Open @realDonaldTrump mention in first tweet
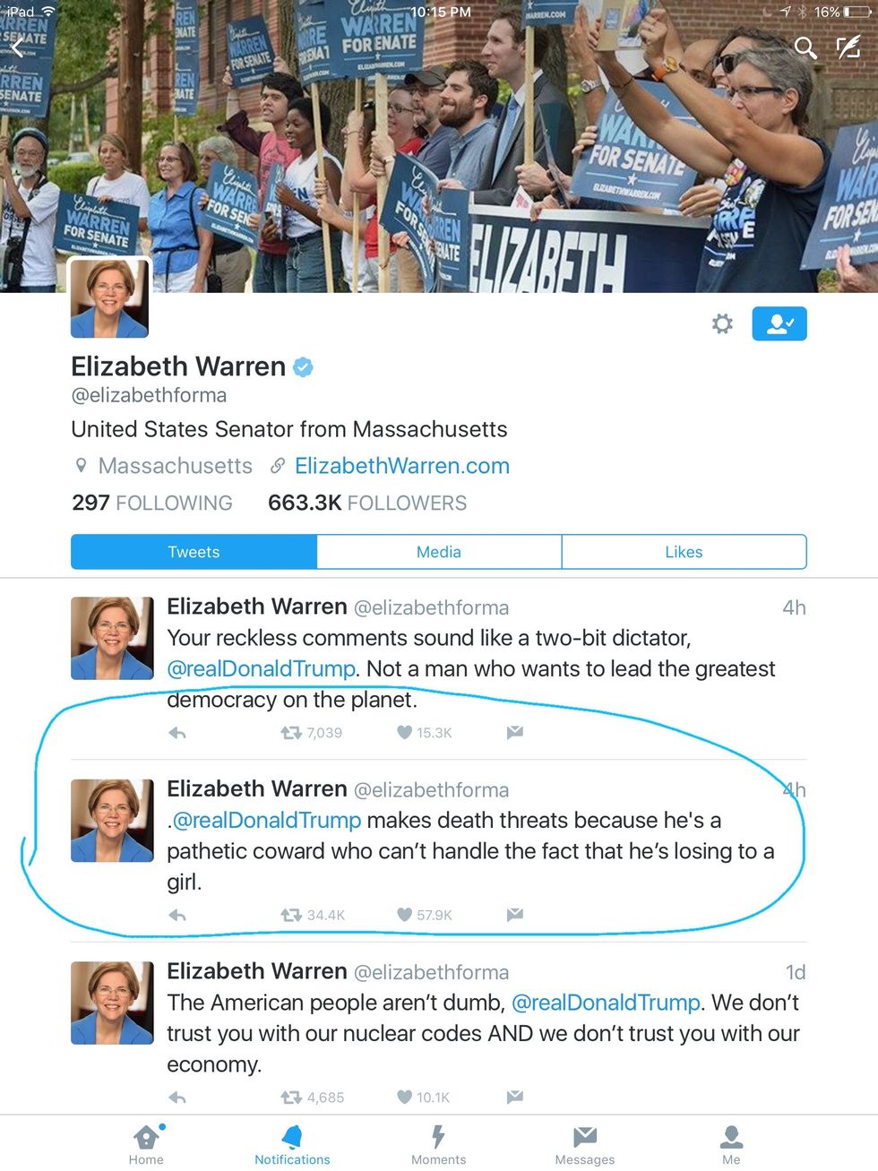The height and width of the screenshot is (1171, 878). tap(261, 669)
